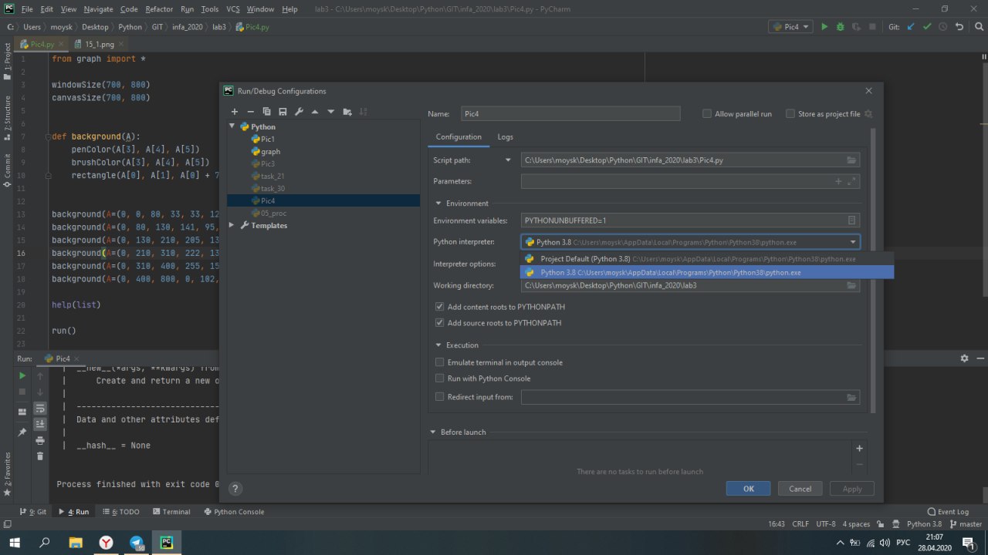The height and width of the screenshot is (555, 988).
Task: Select graph configuration in tree
Action: point(270,151)
